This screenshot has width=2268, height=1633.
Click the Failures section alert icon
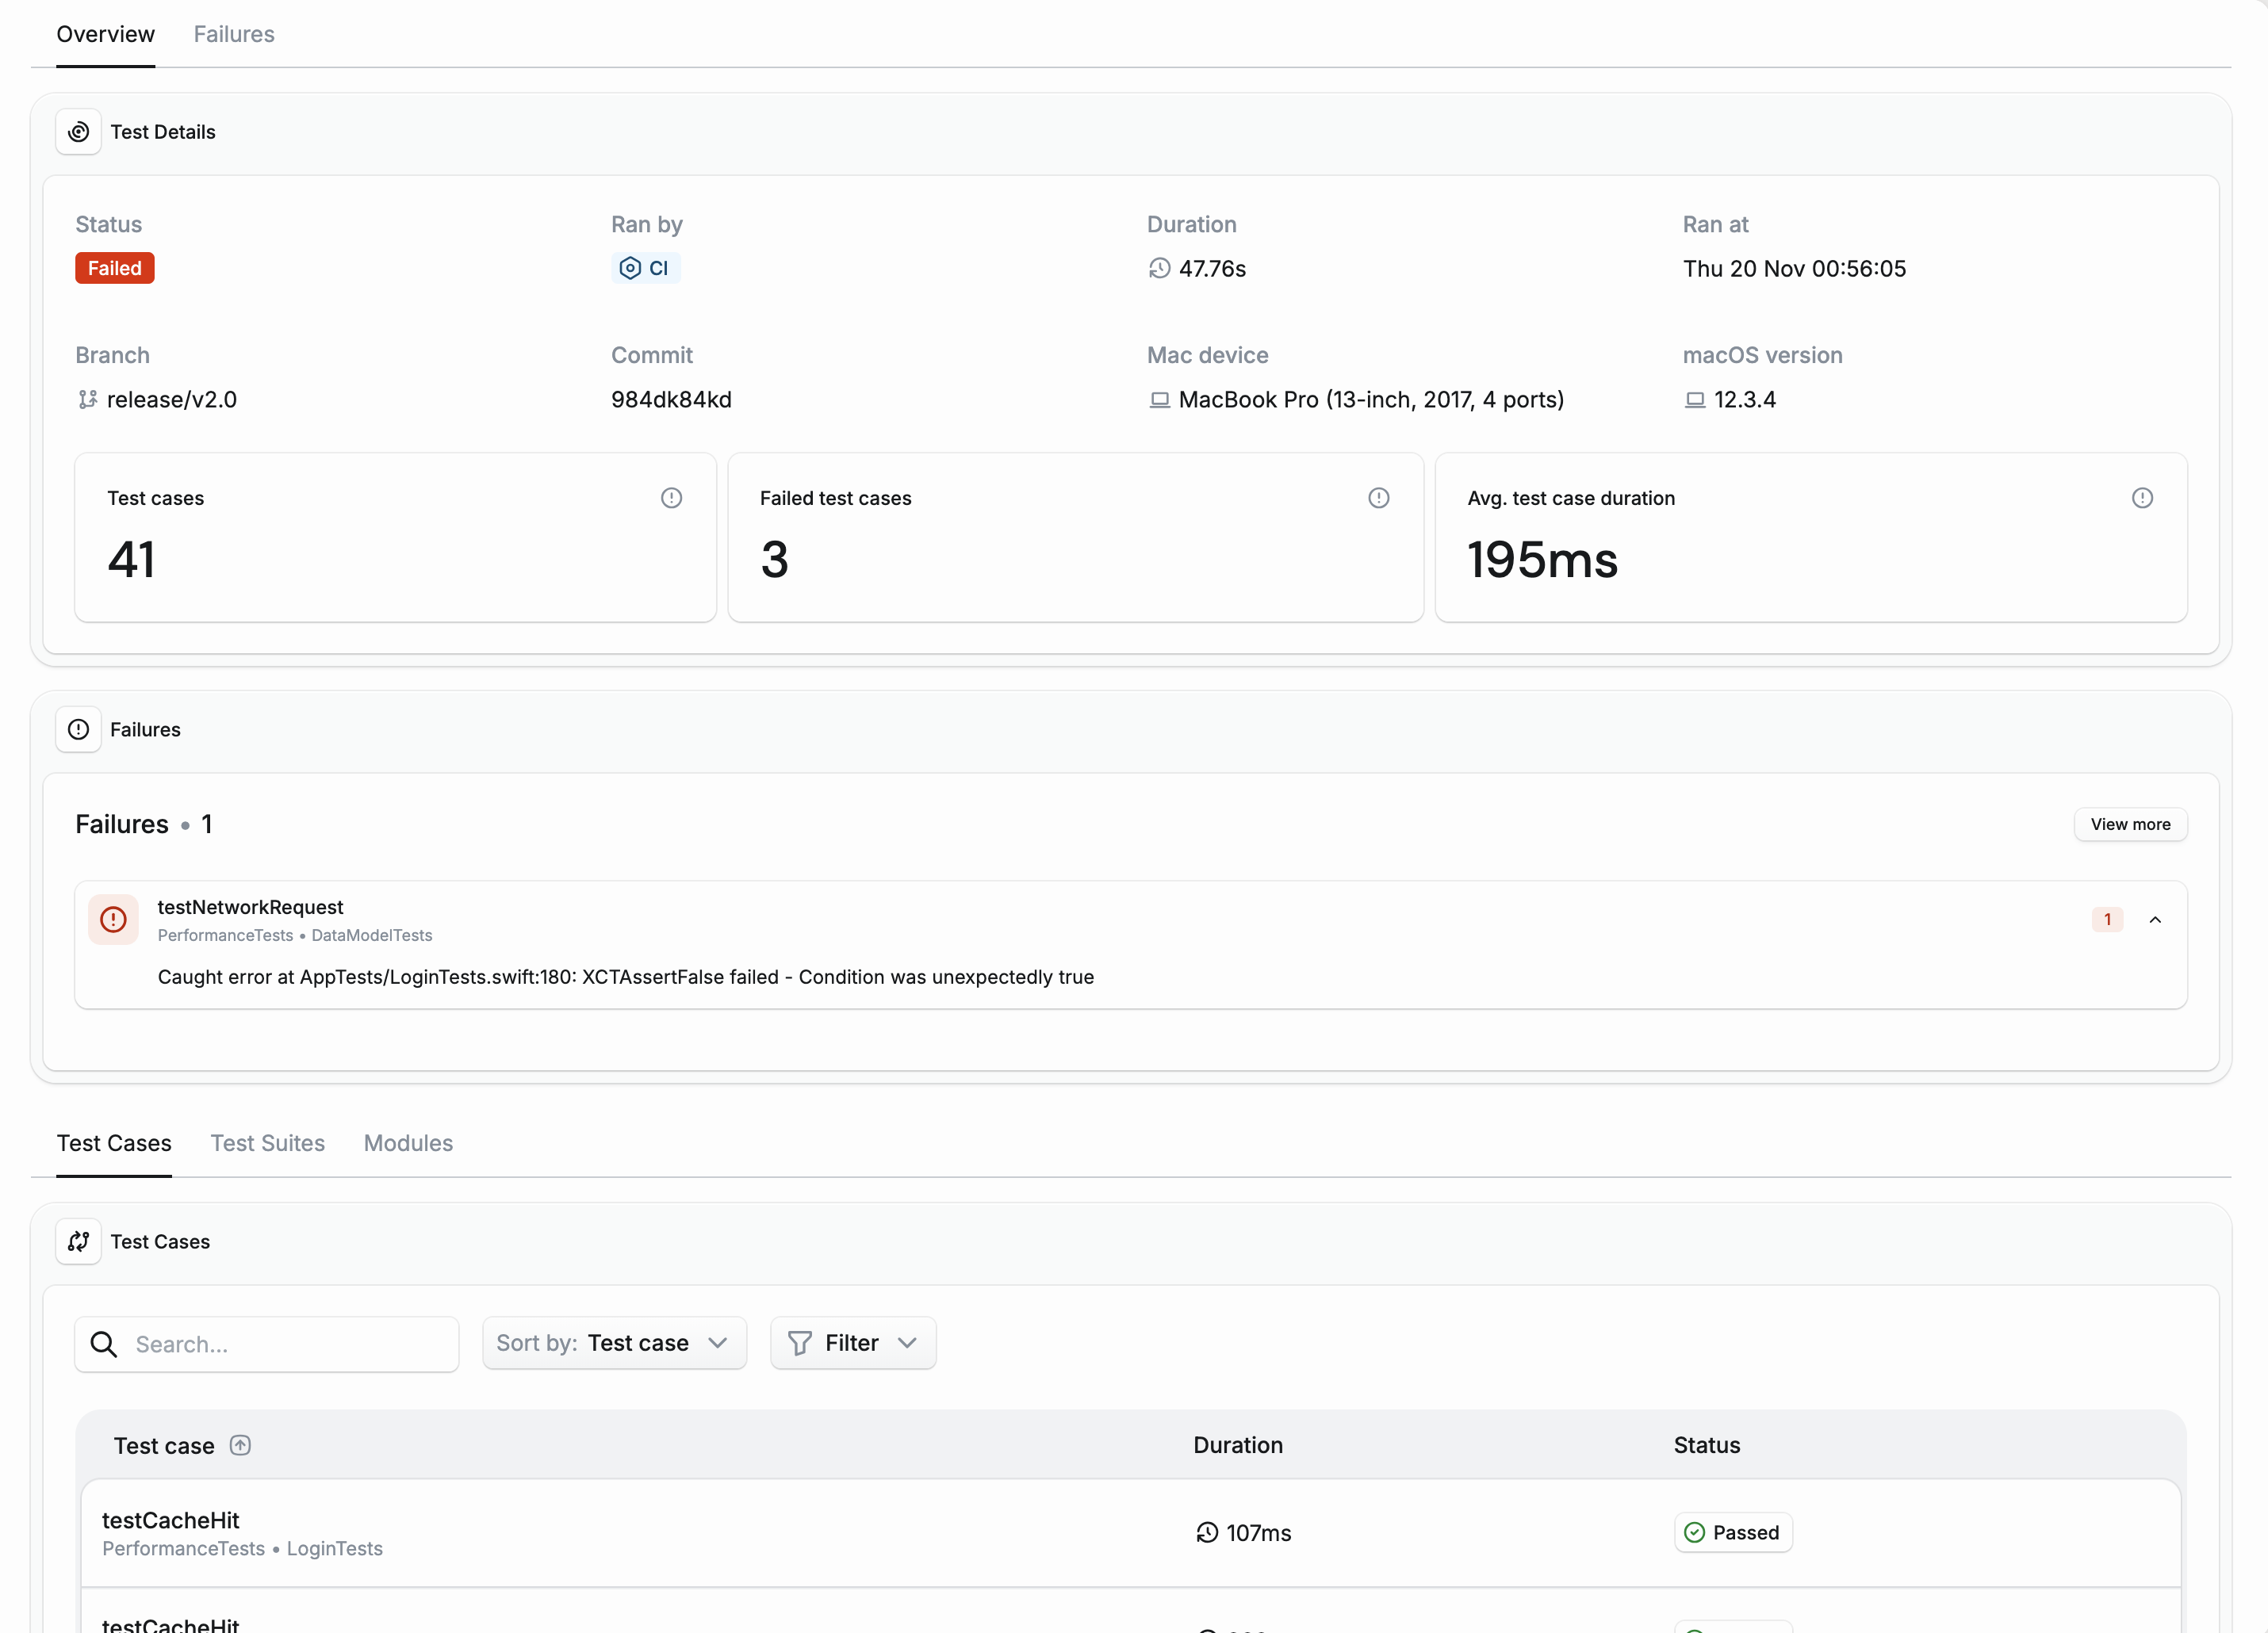(78, 729)
